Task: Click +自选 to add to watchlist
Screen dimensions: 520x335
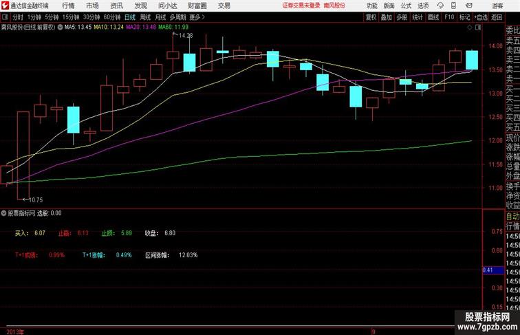Action: [x=481, y=17]
